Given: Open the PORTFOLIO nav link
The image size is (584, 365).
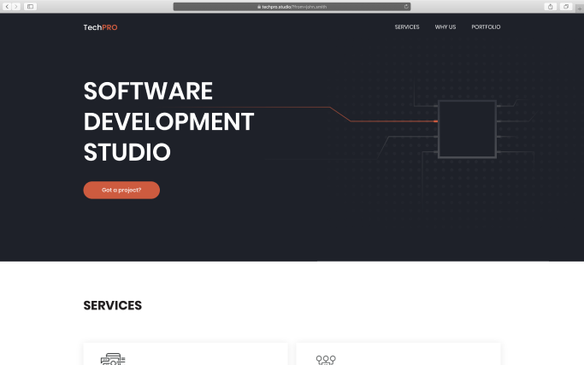Looking at the screenshot, I should coord(486,26).
